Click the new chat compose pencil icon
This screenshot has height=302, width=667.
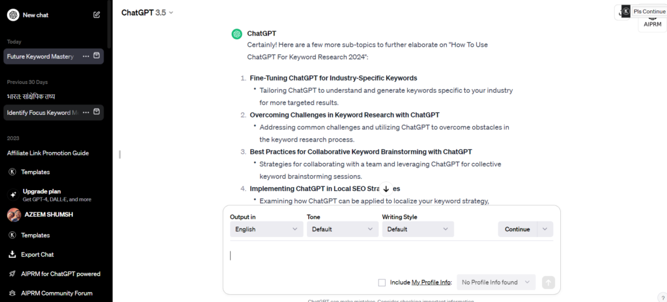(96, 15)
